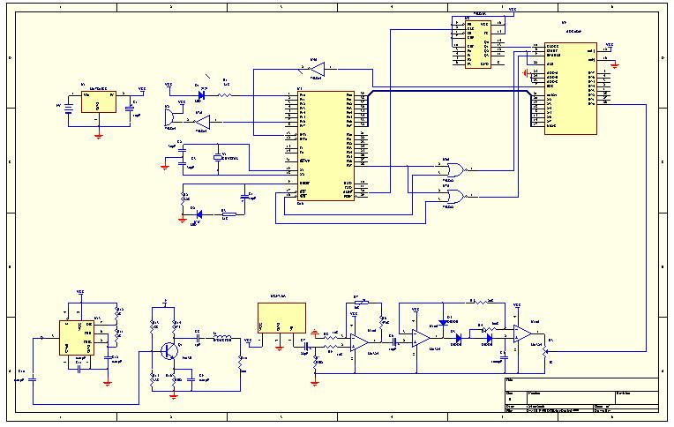674x427 pixels.
Task: Click the inverter gate driving the buzzer
Action: tap(202, 122)
